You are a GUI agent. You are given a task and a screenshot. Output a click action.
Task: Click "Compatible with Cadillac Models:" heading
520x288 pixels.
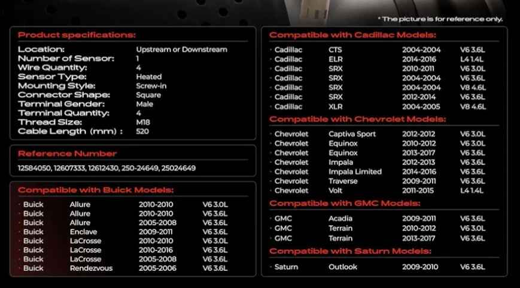[x=352, y=35]
